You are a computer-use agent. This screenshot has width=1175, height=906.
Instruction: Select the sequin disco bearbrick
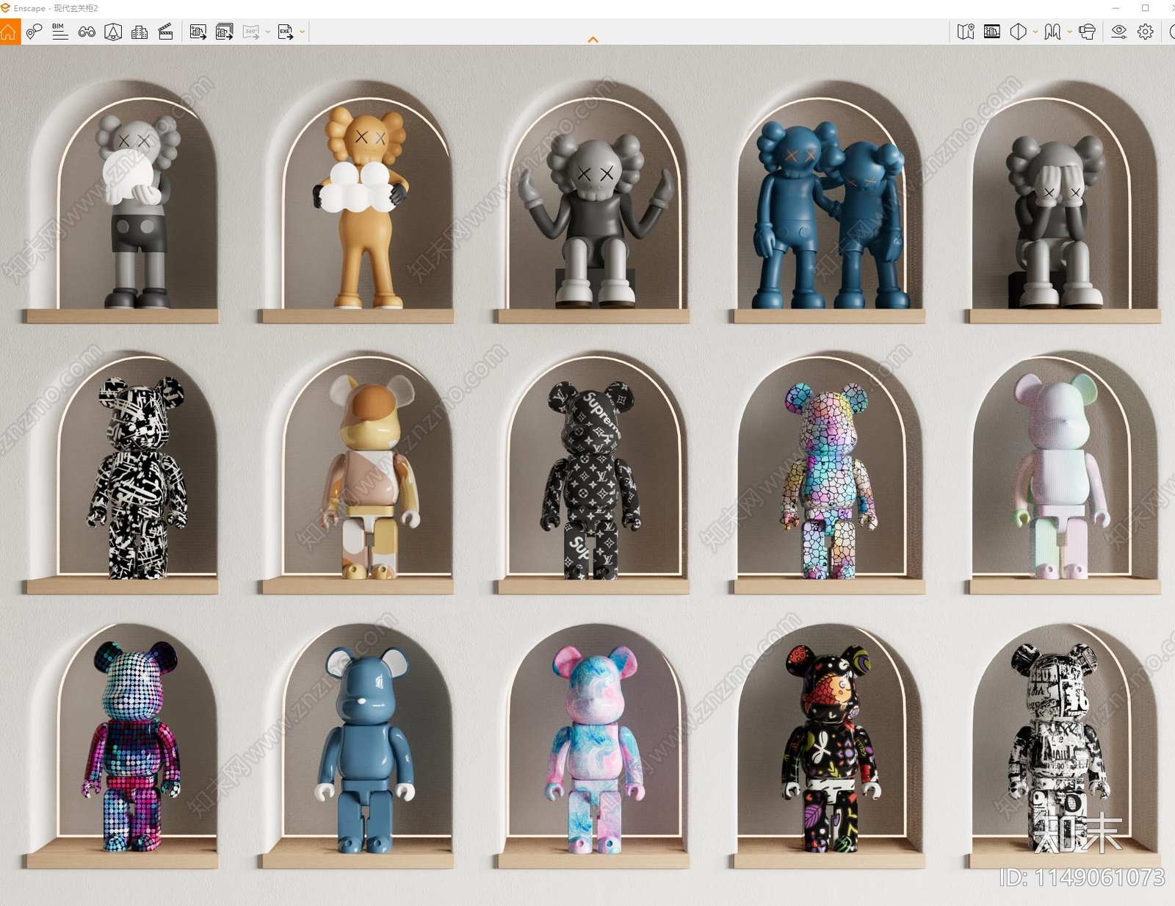[x=132, y=746]
